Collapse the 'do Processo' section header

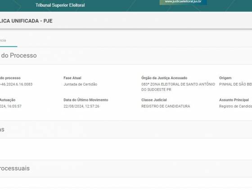pyautogui.click(x=126, y=56)
